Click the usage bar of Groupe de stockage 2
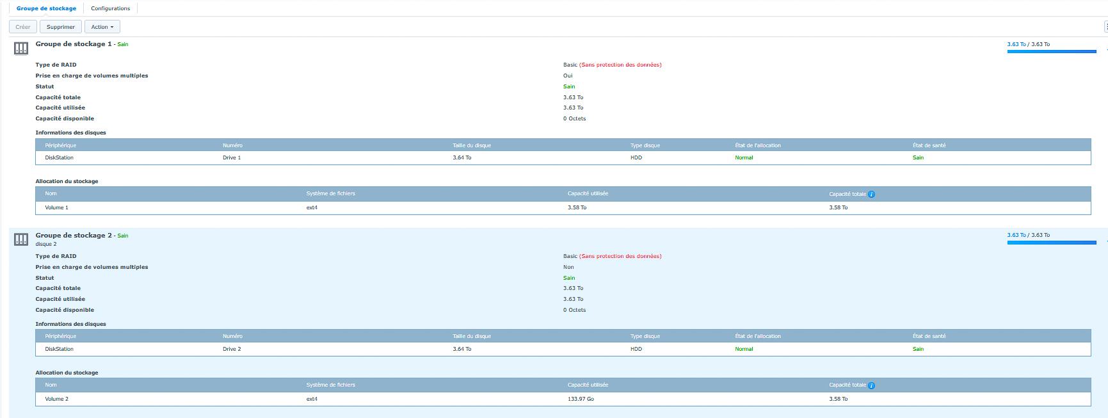This screenshot has width=1108, height=418. 1051,243
